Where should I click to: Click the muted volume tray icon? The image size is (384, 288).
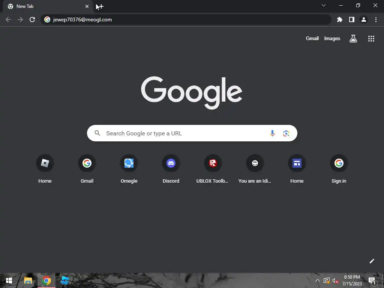335,280
